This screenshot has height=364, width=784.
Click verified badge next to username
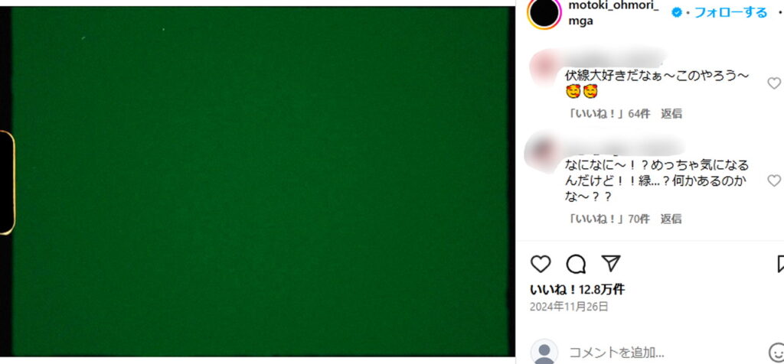[x=677, y=12]
